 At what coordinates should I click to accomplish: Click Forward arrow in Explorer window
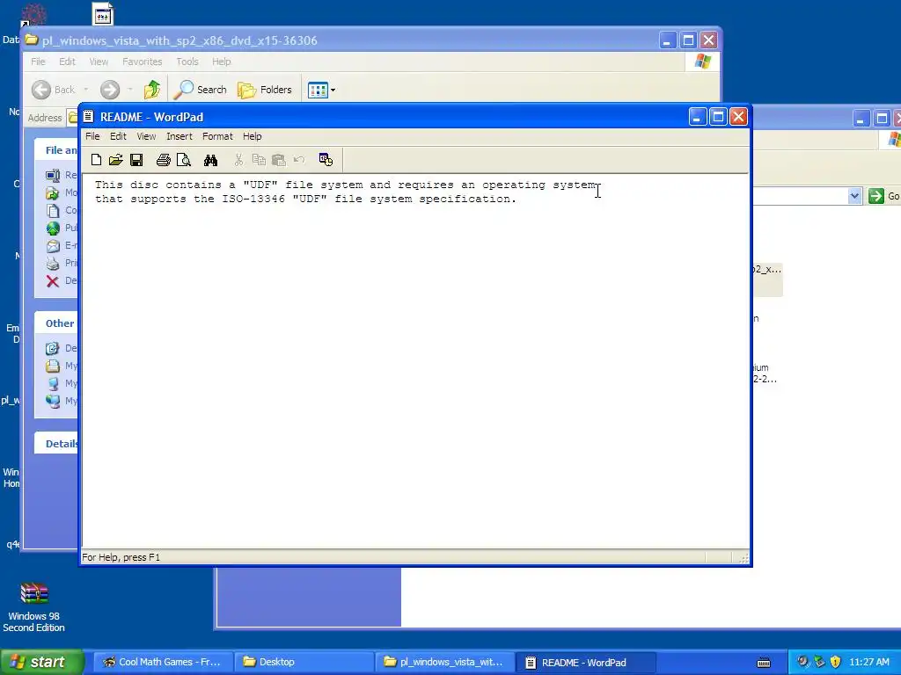110,90
